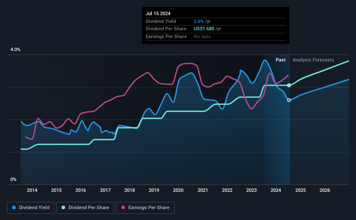The image size is (356, 220).
Task: Click the 2022 x-axis label
Action: pos(227,190)
